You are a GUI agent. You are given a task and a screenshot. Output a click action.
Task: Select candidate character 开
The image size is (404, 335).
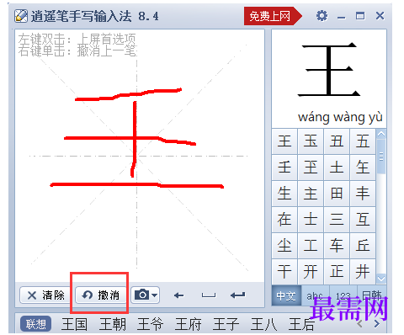tap(311, 272)
